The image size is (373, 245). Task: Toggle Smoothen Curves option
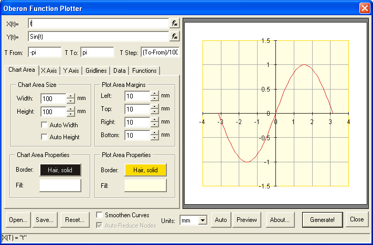100,215
